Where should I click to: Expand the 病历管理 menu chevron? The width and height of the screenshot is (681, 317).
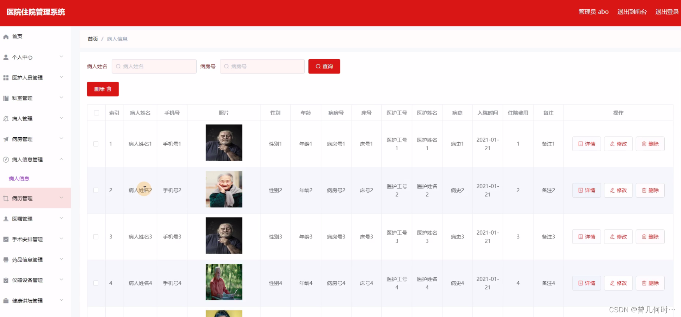tap(61, 198)
